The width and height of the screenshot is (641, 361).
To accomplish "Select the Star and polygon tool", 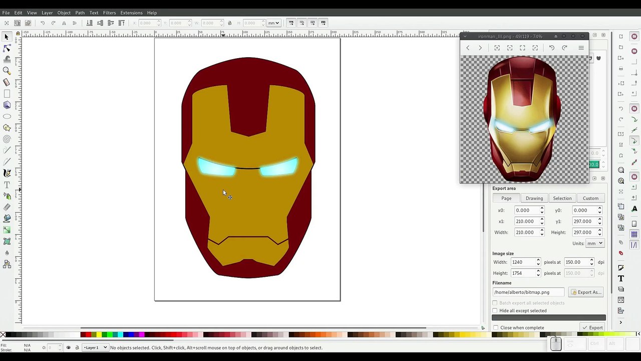I will 7,128.
